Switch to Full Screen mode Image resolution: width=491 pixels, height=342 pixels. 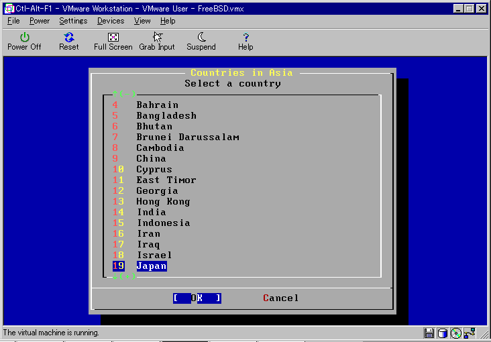(x=113, y=42)
